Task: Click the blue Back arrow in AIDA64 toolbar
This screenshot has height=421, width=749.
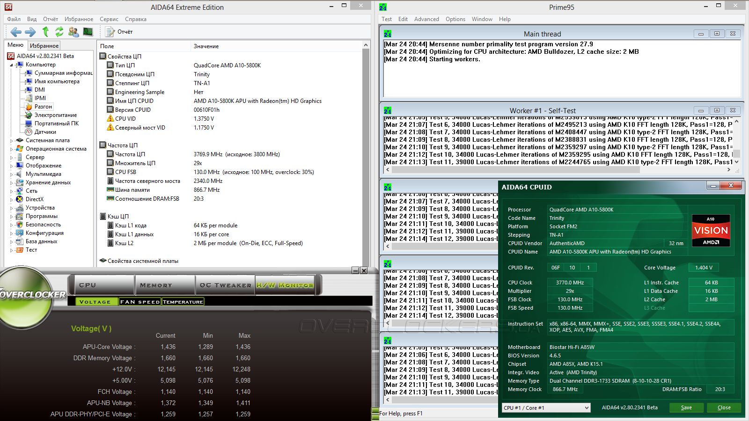Action: [x=16, y=32]
